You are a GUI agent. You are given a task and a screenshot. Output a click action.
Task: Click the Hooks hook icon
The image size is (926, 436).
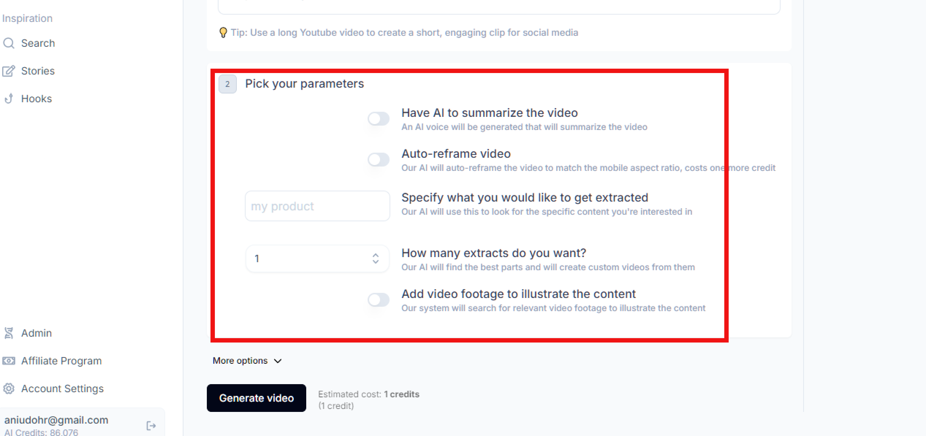point(9,99)
